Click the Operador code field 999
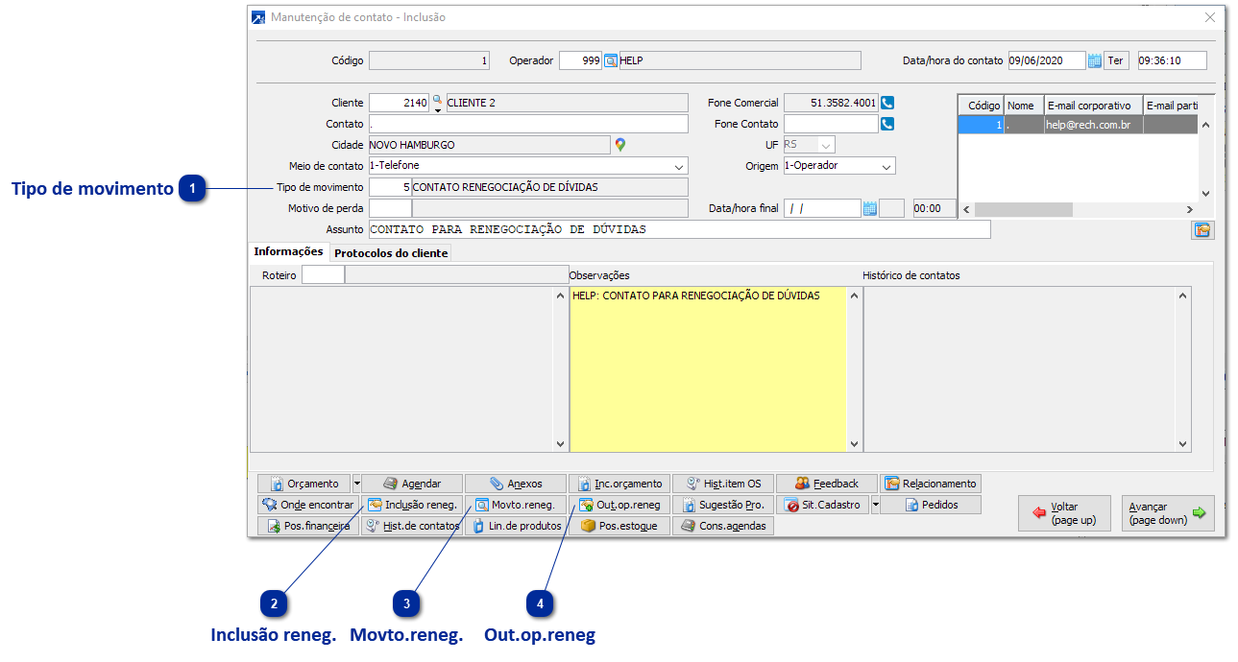The height and width of the screenshot is (662, 1238). [580, 60]
